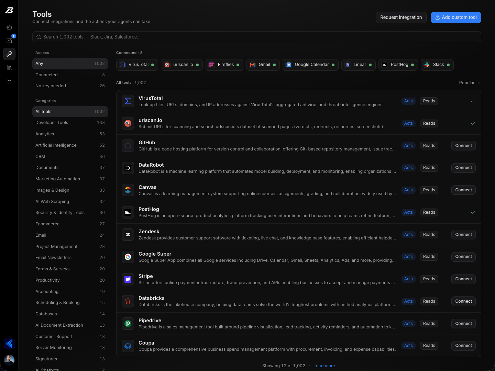
Task: Click the Stripe logo icon
Action: click(128, 279)
